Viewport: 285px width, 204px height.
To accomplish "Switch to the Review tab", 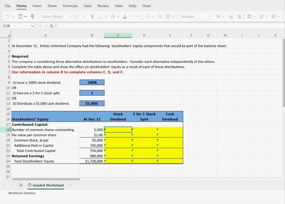I will click(x=103, y=6).
